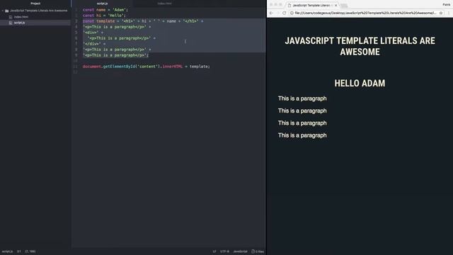Click the browser address bar URL

coord(365,13)
